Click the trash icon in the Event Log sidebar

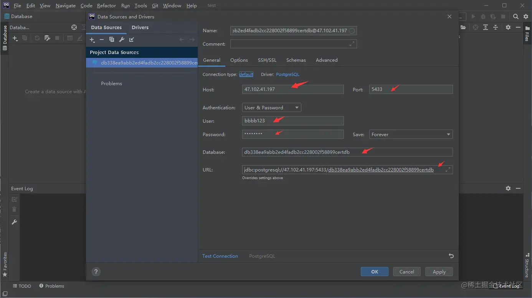point(14,209)
